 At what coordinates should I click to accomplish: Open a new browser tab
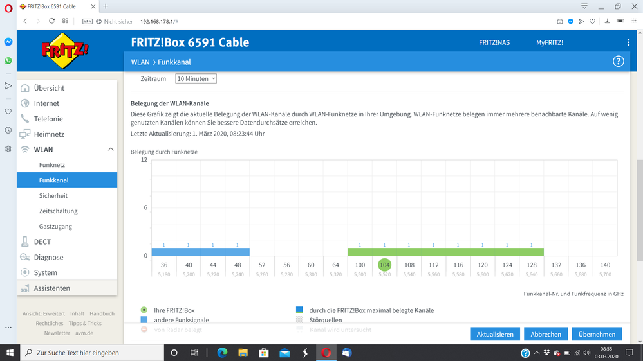point(106,6)
